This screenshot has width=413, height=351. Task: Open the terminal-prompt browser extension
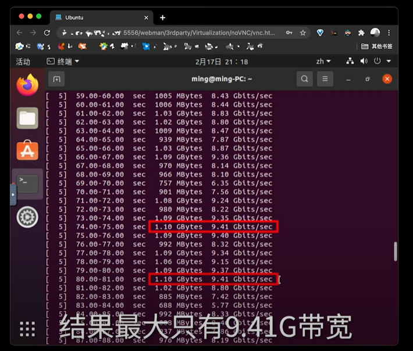(x=334, y=33)
